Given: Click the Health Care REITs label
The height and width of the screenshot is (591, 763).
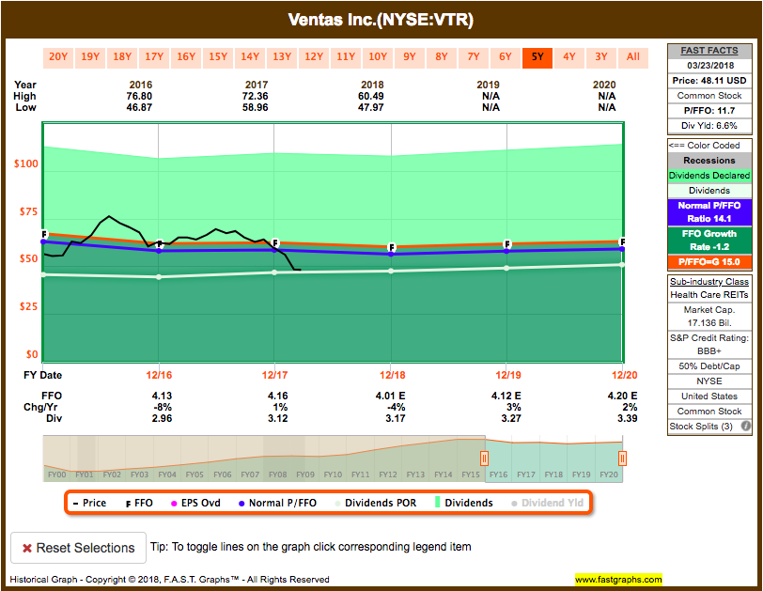Looking at the screenshot, I should tap(709, 294).
